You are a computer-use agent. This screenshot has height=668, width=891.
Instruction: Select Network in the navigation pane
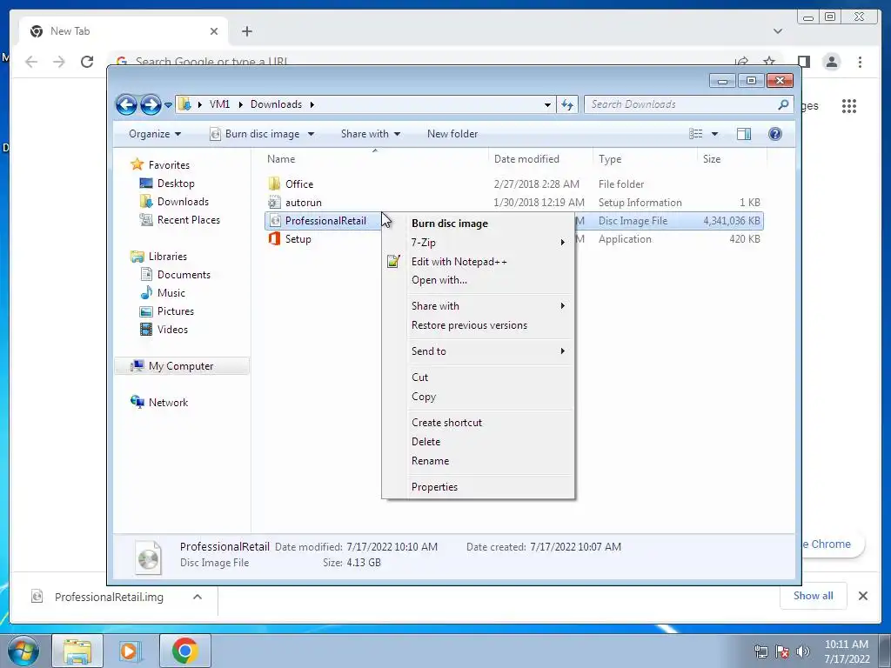pyautogui.click(x=168, y=403)
